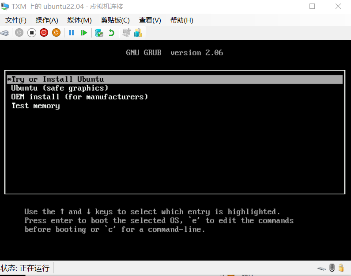Image resolution: width=351 pixels, height=276 pixels.
Task: Open the 操作(A) menu
Action: (47, 20)
